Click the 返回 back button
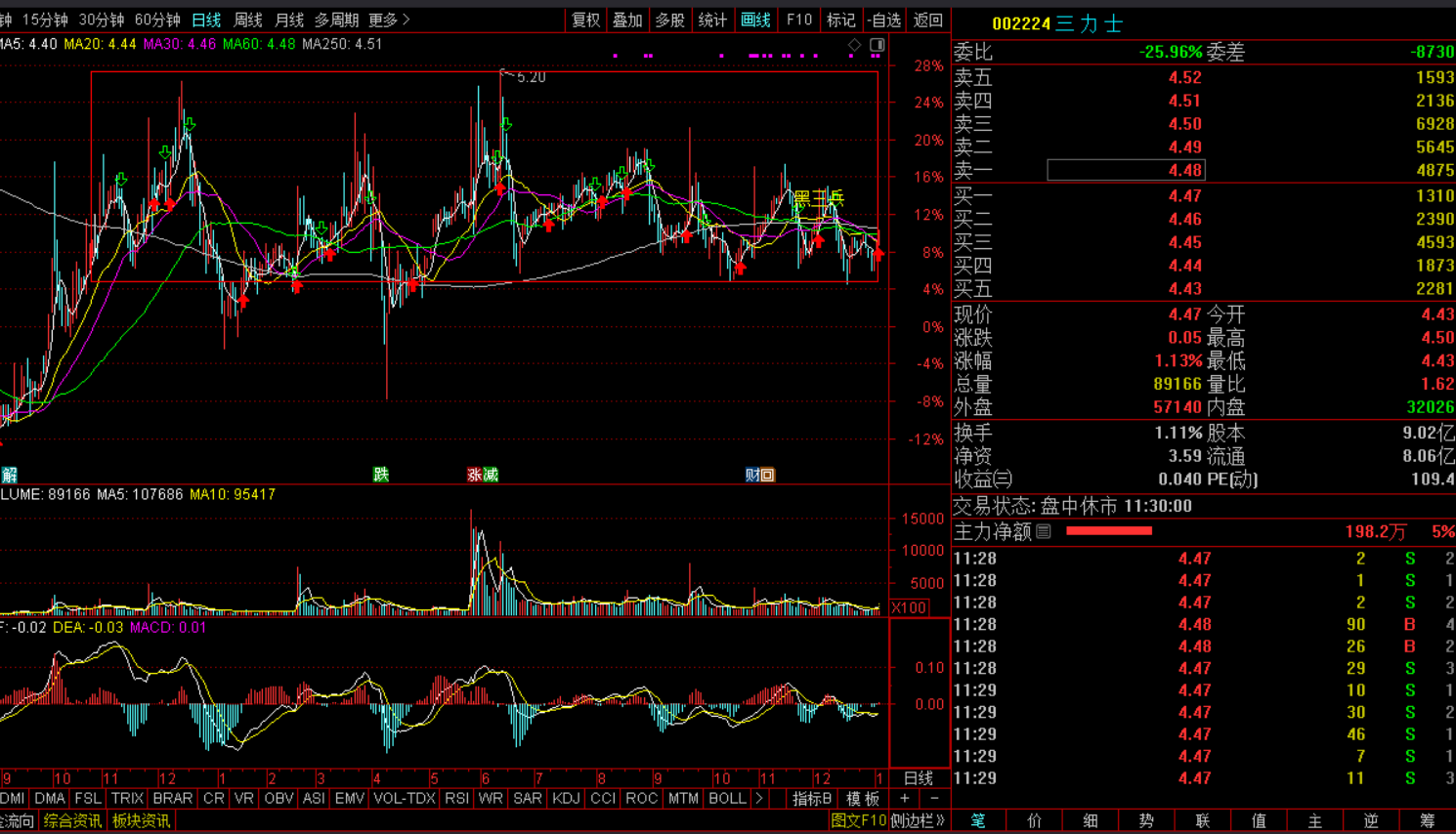Screen dimensions: 1456x834 tap(927, 20)
